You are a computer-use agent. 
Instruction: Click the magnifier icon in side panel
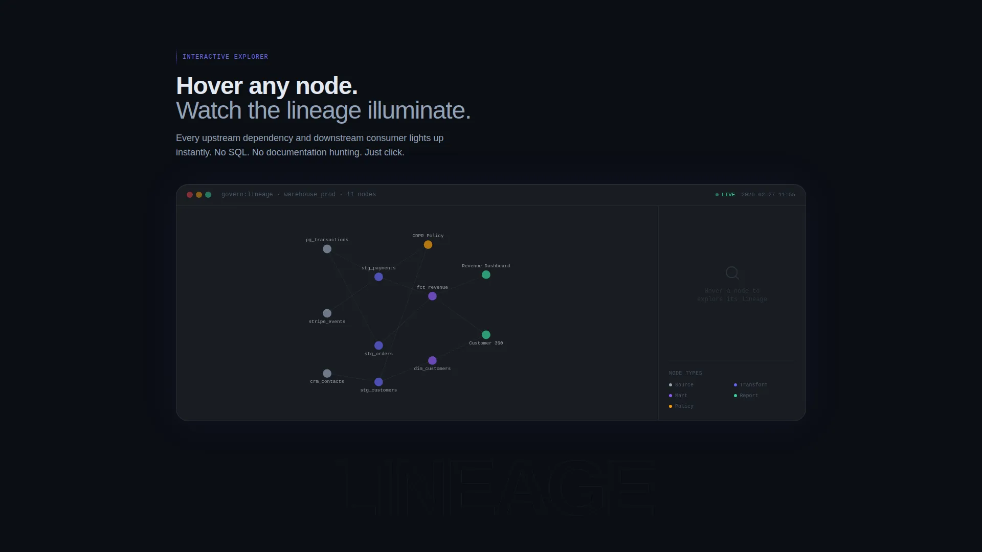tap(732, 273)
